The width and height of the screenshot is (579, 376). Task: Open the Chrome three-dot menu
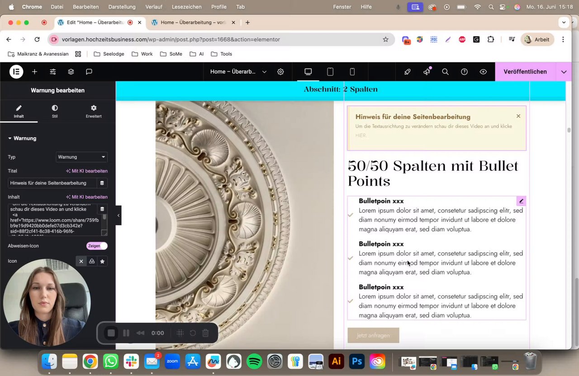coord(563,39)
